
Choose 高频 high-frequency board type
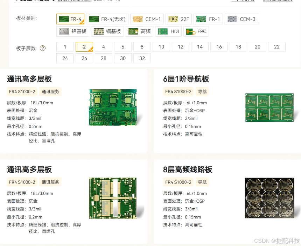click(139, 31)
